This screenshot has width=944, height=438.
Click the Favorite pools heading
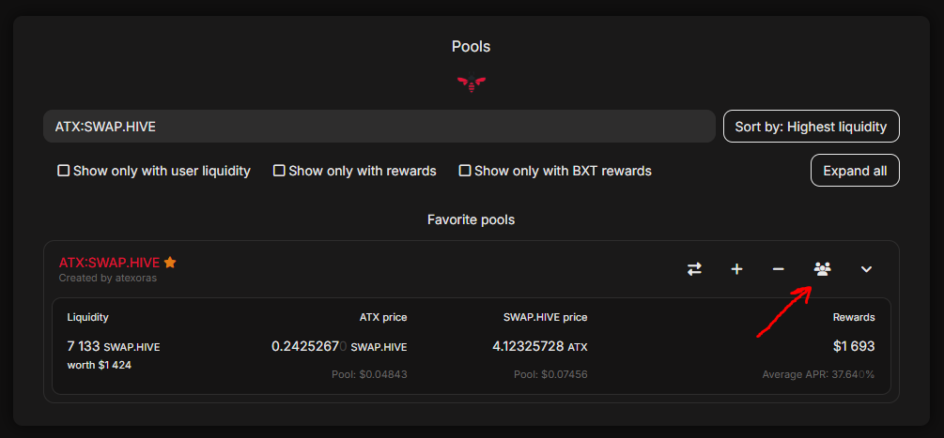coord(471,219)
